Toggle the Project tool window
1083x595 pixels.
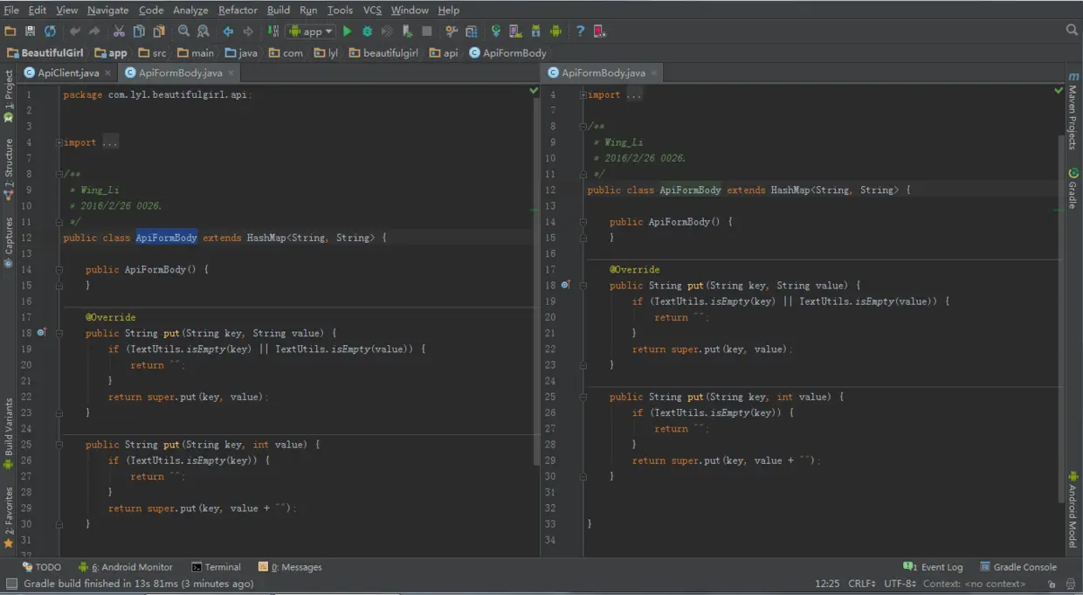[x=9, y=96]
